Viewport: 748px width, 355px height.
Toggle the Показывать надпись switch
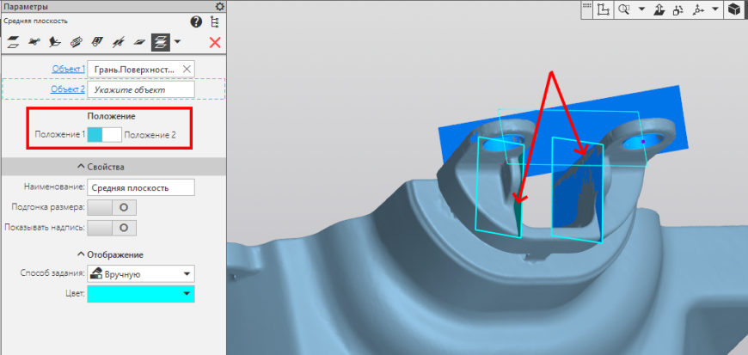112,228
